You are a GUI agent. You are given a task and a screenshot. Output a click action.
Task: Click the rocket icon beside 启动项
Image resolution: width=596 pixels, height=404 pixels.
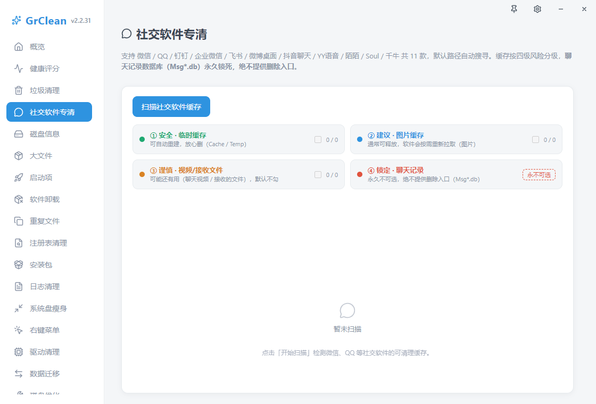19,178
